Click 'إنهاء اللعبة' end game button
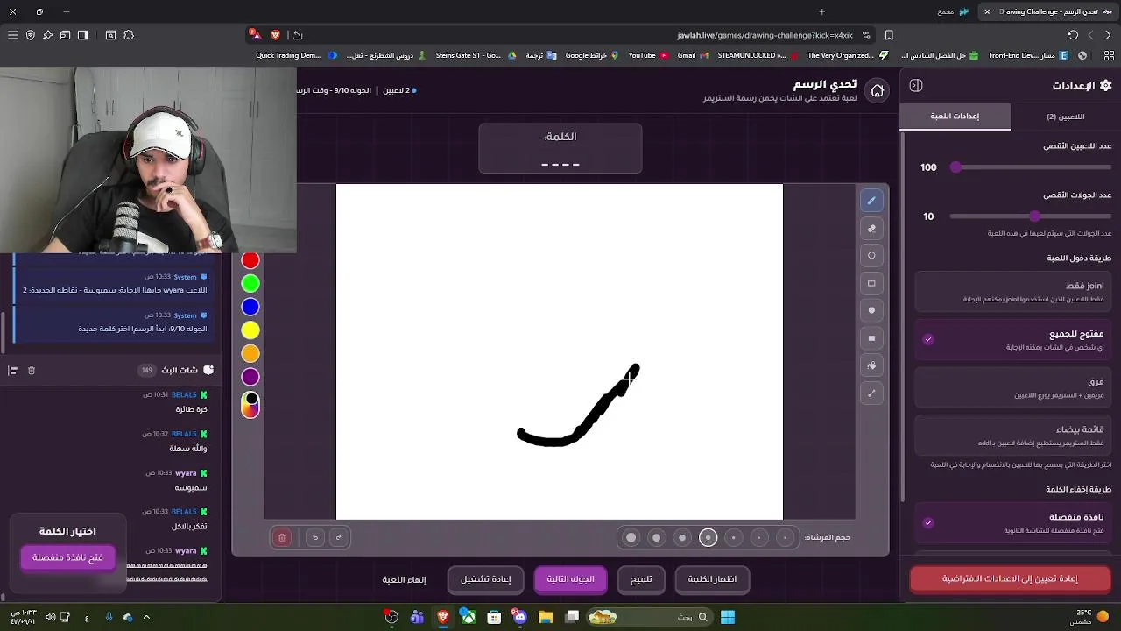1121x631 pixels. (404, 579)
